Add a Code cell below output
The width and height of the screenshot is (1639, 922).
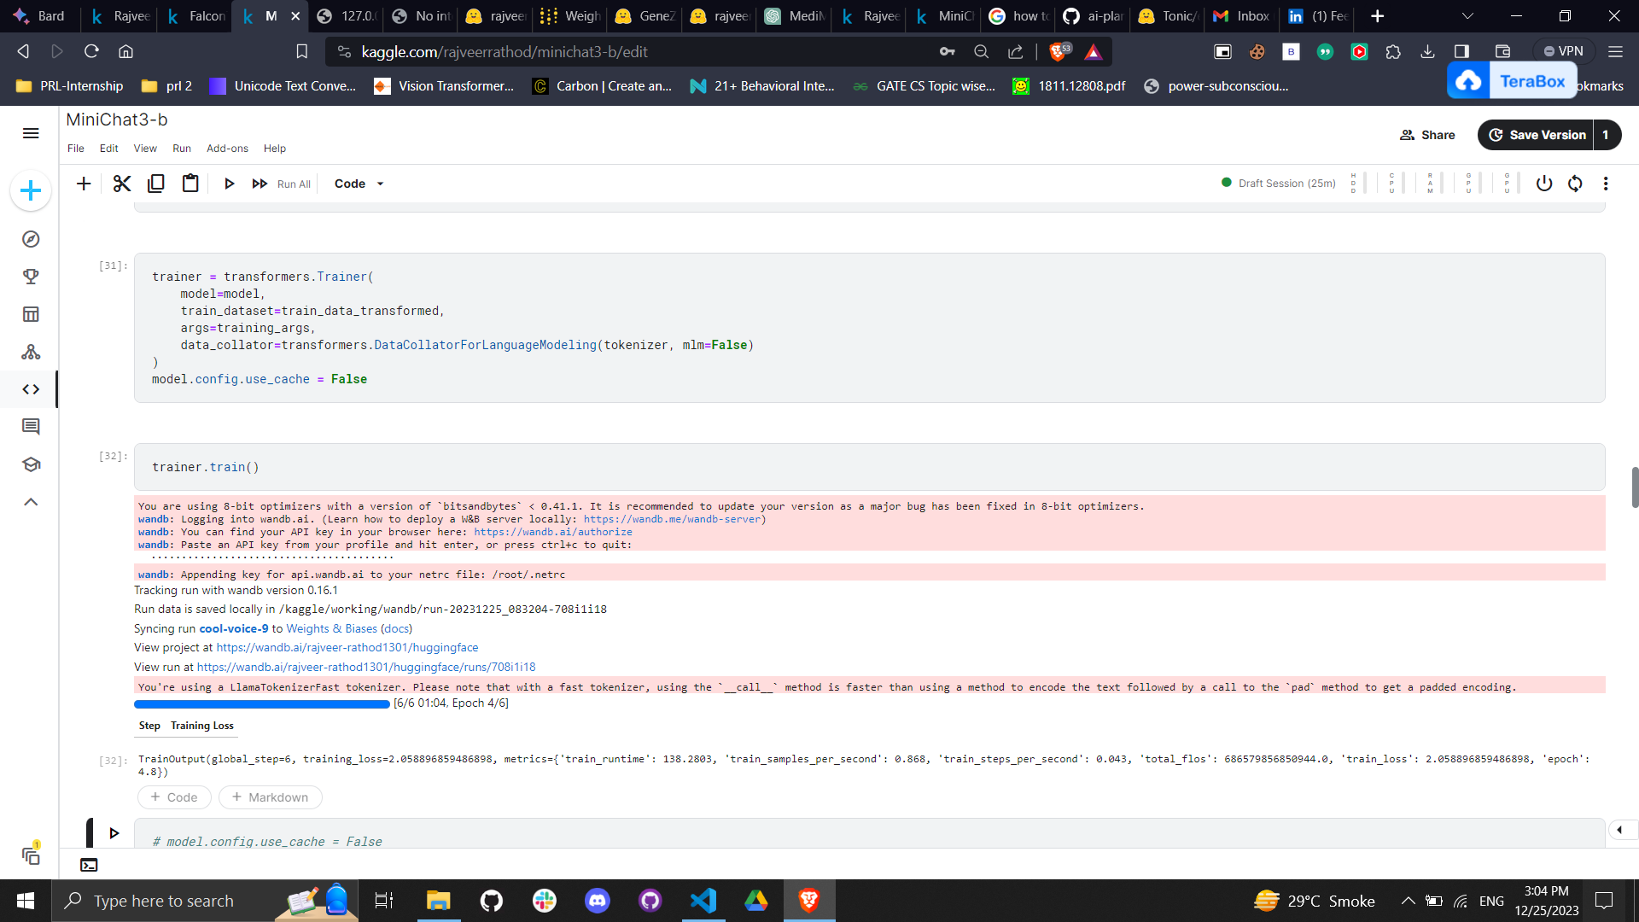(x=174, y=797)
